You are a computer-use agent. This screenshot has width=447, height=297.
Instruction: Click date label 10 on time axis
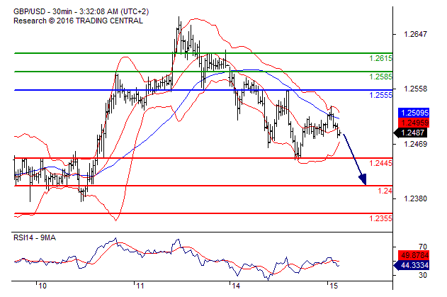click(x=43, y=286)
